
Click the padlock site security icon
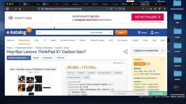pyautogui.click(x=43, y=9)
